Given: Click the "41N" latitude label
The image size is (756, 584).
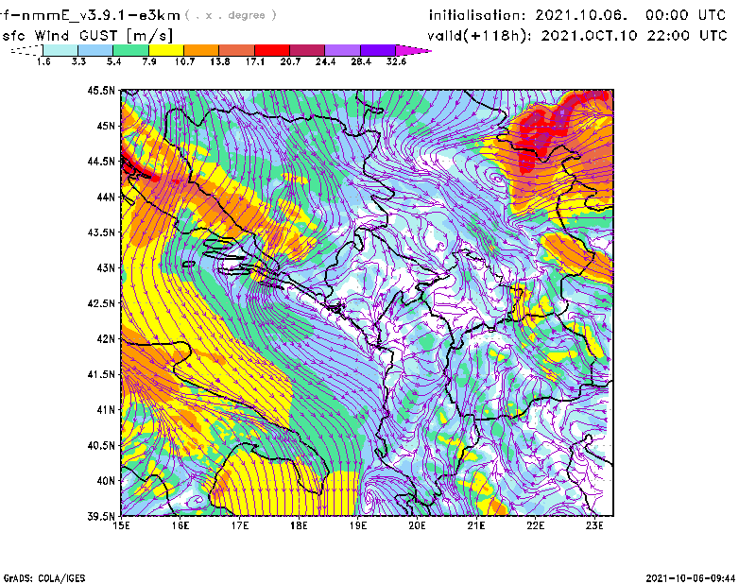Looking at the screenshot, I should pos(106,410).
